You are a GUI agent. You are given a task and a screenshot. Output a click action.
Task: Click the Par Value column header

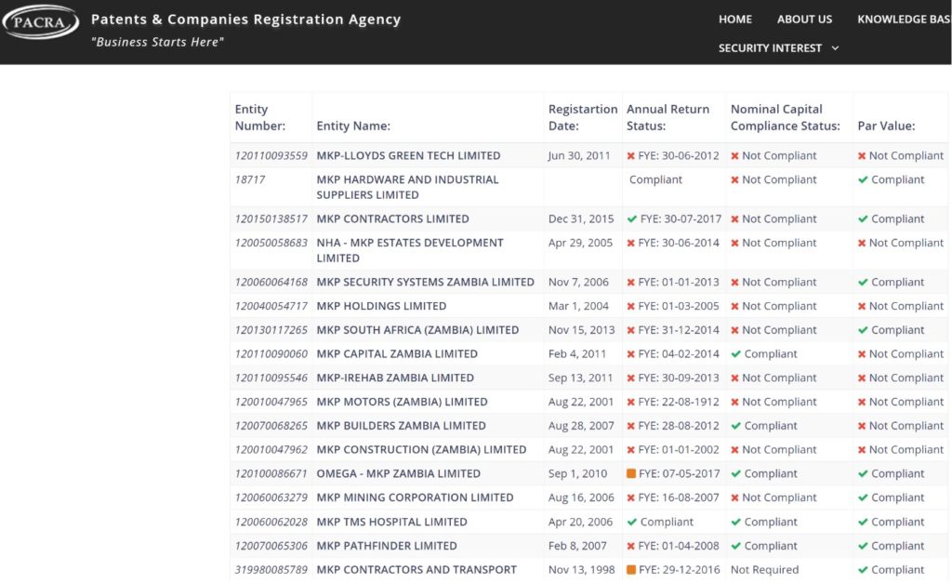tap(886, 126)
